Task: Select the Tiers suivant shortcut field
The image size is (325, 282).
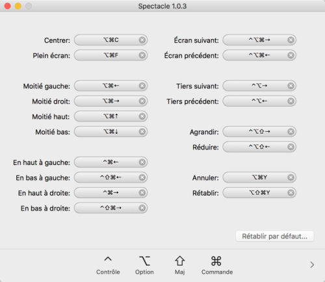Action: (259, 86)
